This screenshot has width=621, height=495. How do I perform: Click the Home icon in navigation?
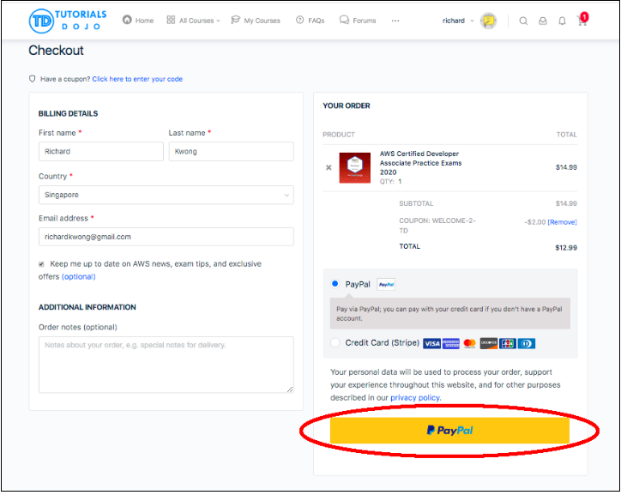coord(127,20)
